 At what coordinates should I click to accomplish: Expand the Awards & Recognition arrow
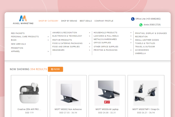click(90, 33)
